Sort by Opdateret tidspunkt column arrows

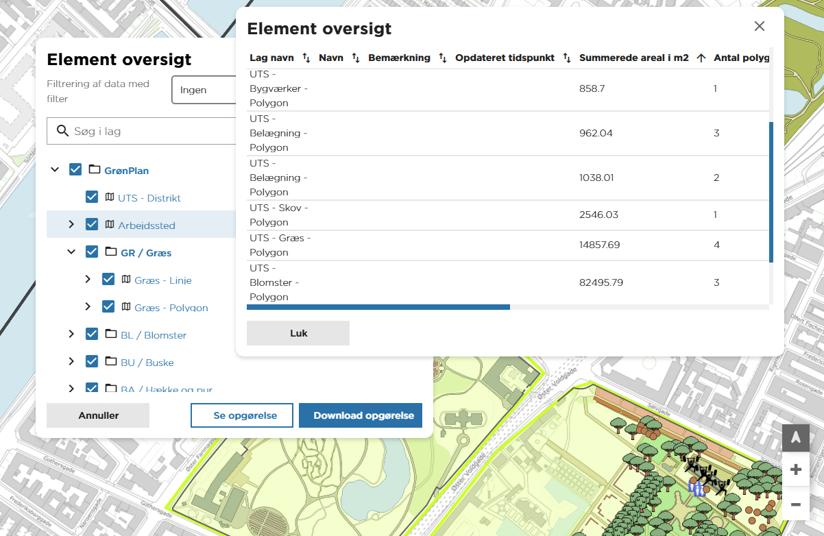pos(567,58)
